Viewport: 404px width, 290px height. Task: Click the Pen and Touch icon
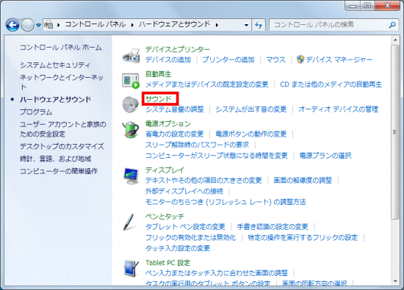[129, 222]
